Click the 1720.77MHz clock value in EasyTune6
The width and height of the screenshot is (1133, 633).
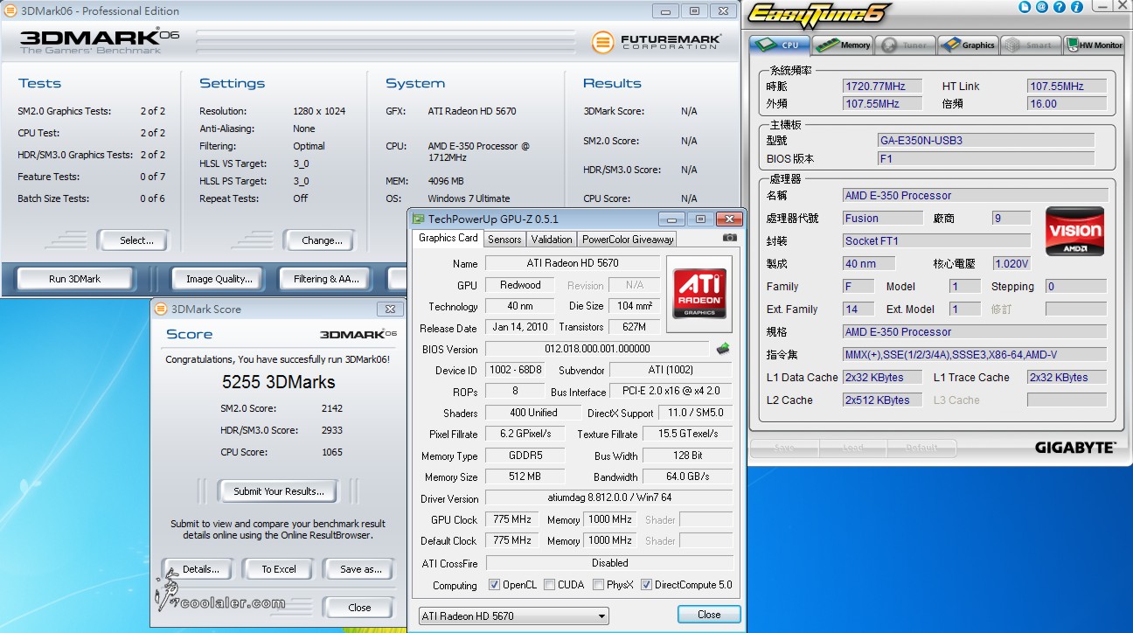point(881,87)
